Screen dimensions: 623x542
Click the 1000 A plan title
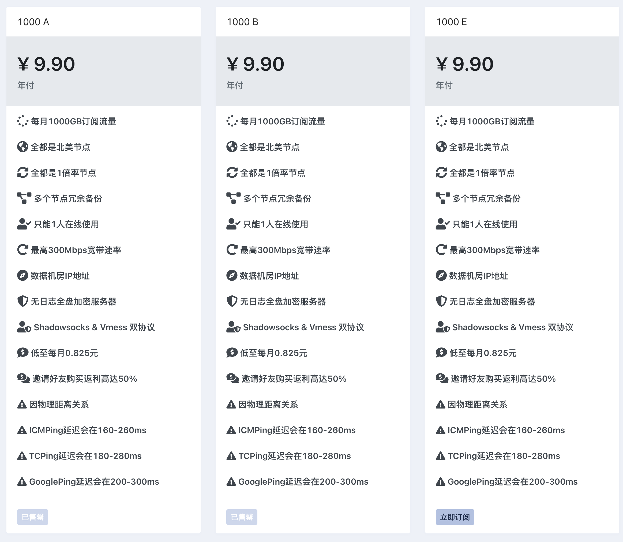33,22
